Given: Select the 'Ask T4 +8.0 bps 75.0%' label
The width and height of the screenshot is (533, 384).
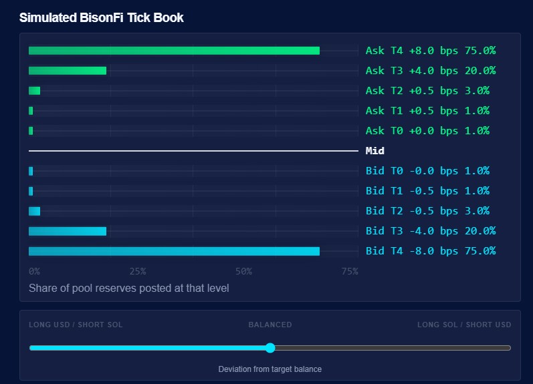Looking at the screenshot, I should 431,51.
